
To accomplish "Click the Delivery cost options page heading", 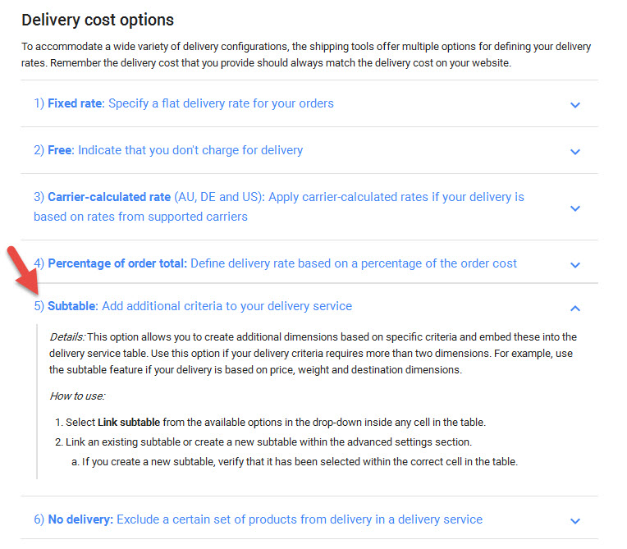I will click(98, 20).
